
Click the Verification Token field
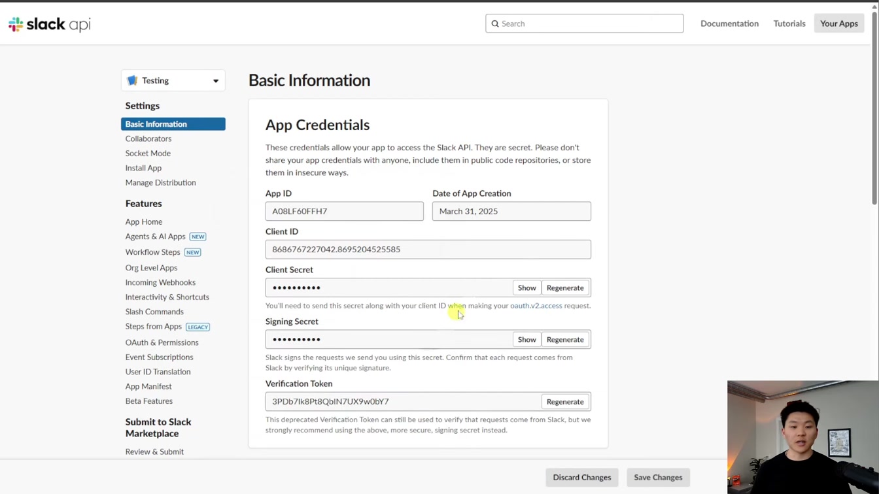[x=403, y=401]
